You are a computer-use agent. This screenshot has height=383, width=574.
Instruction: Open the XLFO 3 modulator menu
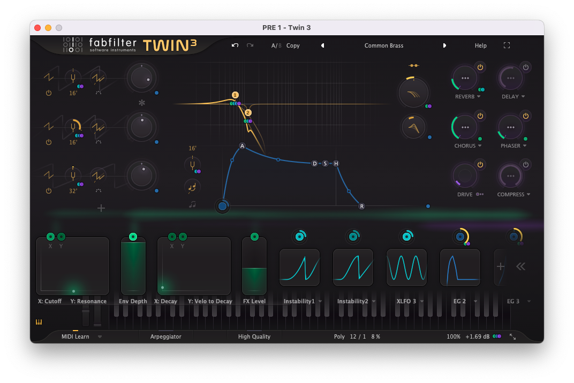(422, 302)
